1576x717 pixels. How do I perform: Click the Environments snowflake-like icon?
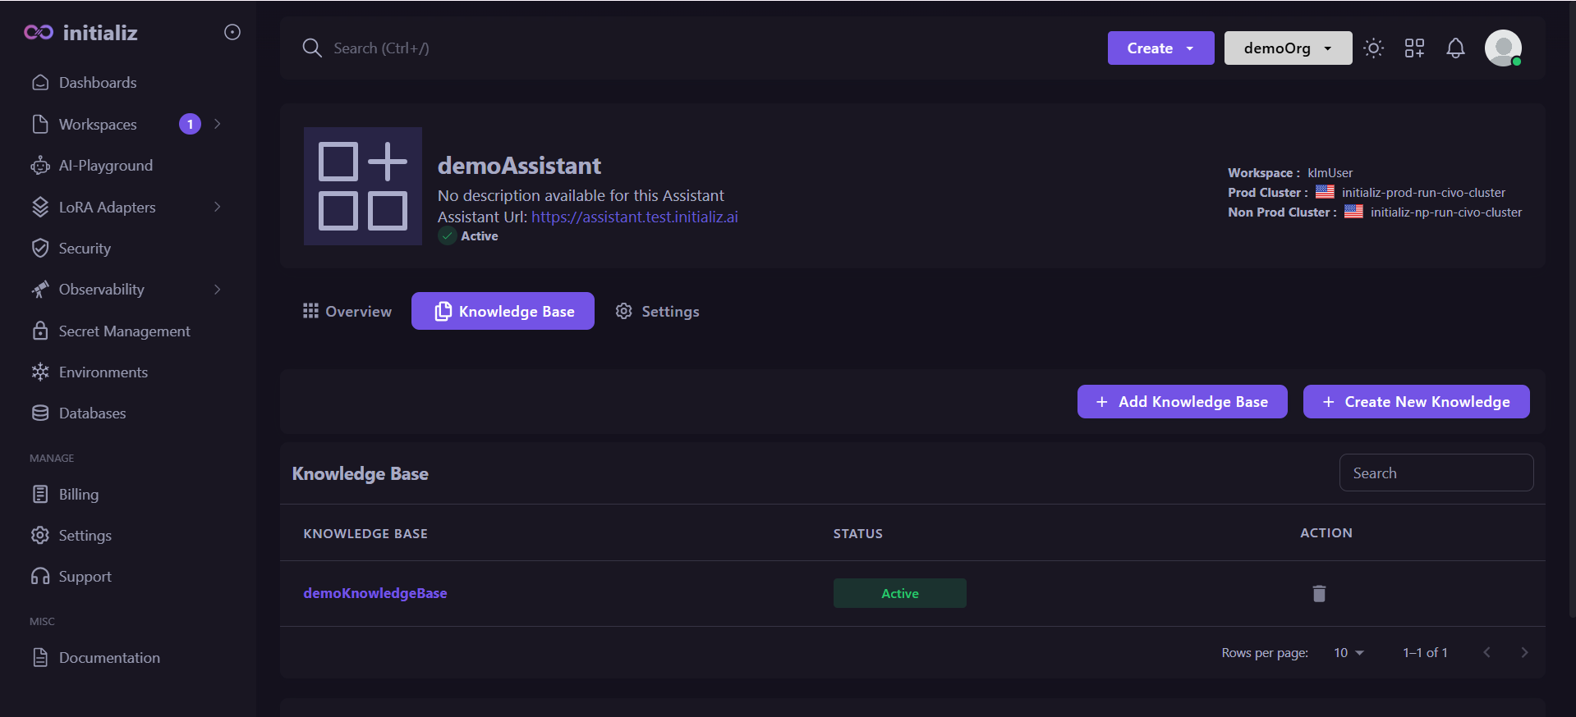(x=40, y=372)
